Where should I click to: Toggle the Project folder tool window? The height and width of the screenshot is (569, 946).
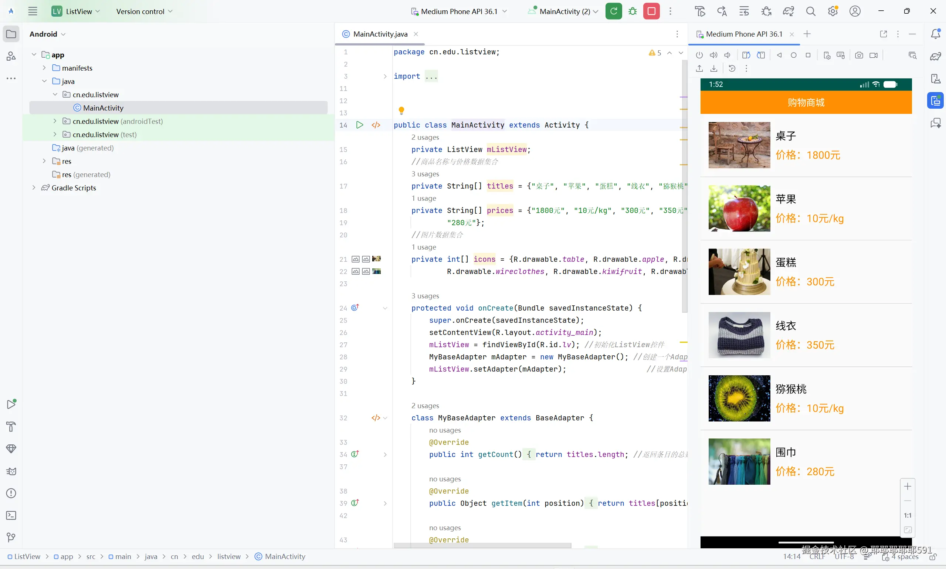(x=11, y=34)
